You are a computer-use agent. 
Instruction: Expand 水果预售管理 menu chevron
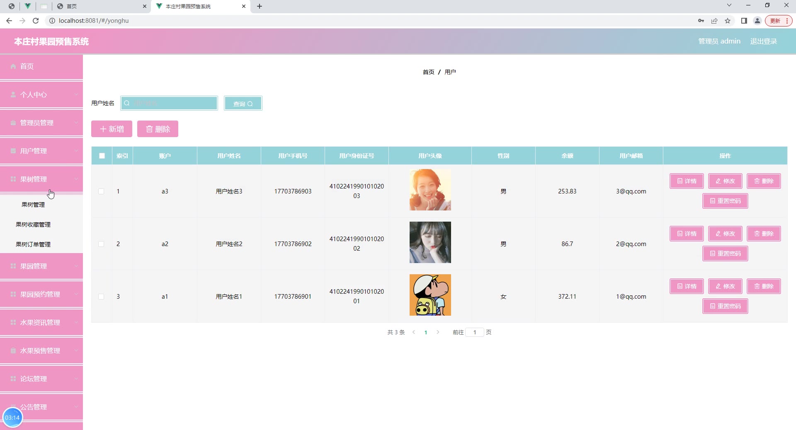76,350
